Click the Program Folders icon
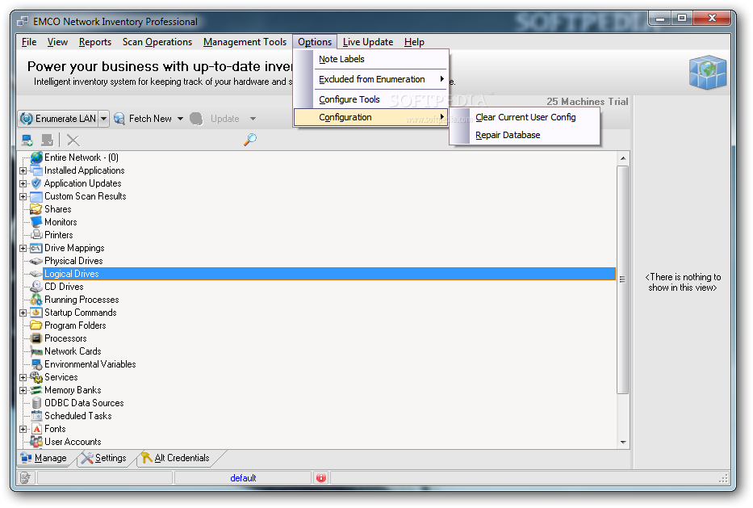This screenshot has height=508, width=753. [x=36, y=325]
